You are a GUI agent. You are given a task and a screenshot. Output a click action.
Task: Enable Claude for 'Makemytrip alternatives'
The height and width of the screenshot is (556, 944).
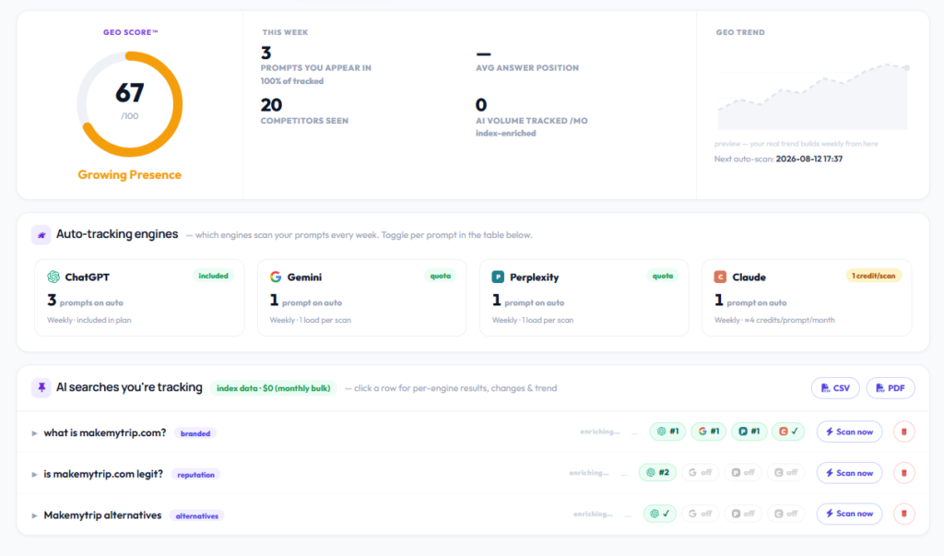[786, 514]
